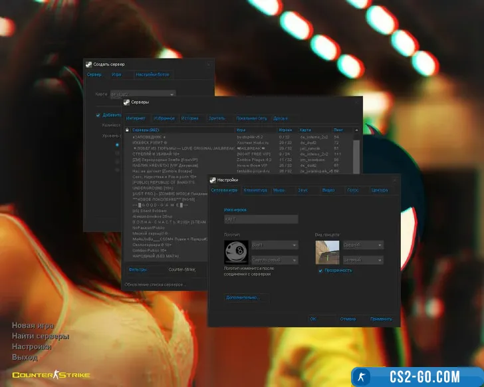Click the Counter-Strike logo at bottom left
Image resolution: width=484 pixels, height=387 pixels.
click(41, 375)
